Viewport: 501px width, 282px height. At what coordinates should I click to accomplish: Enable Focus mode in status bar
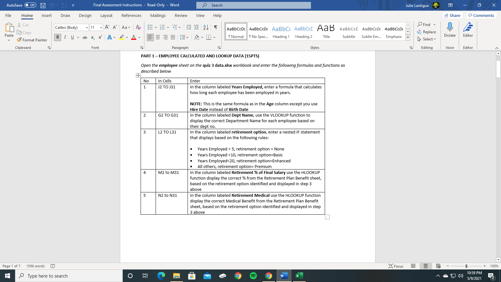click(396, 266)
